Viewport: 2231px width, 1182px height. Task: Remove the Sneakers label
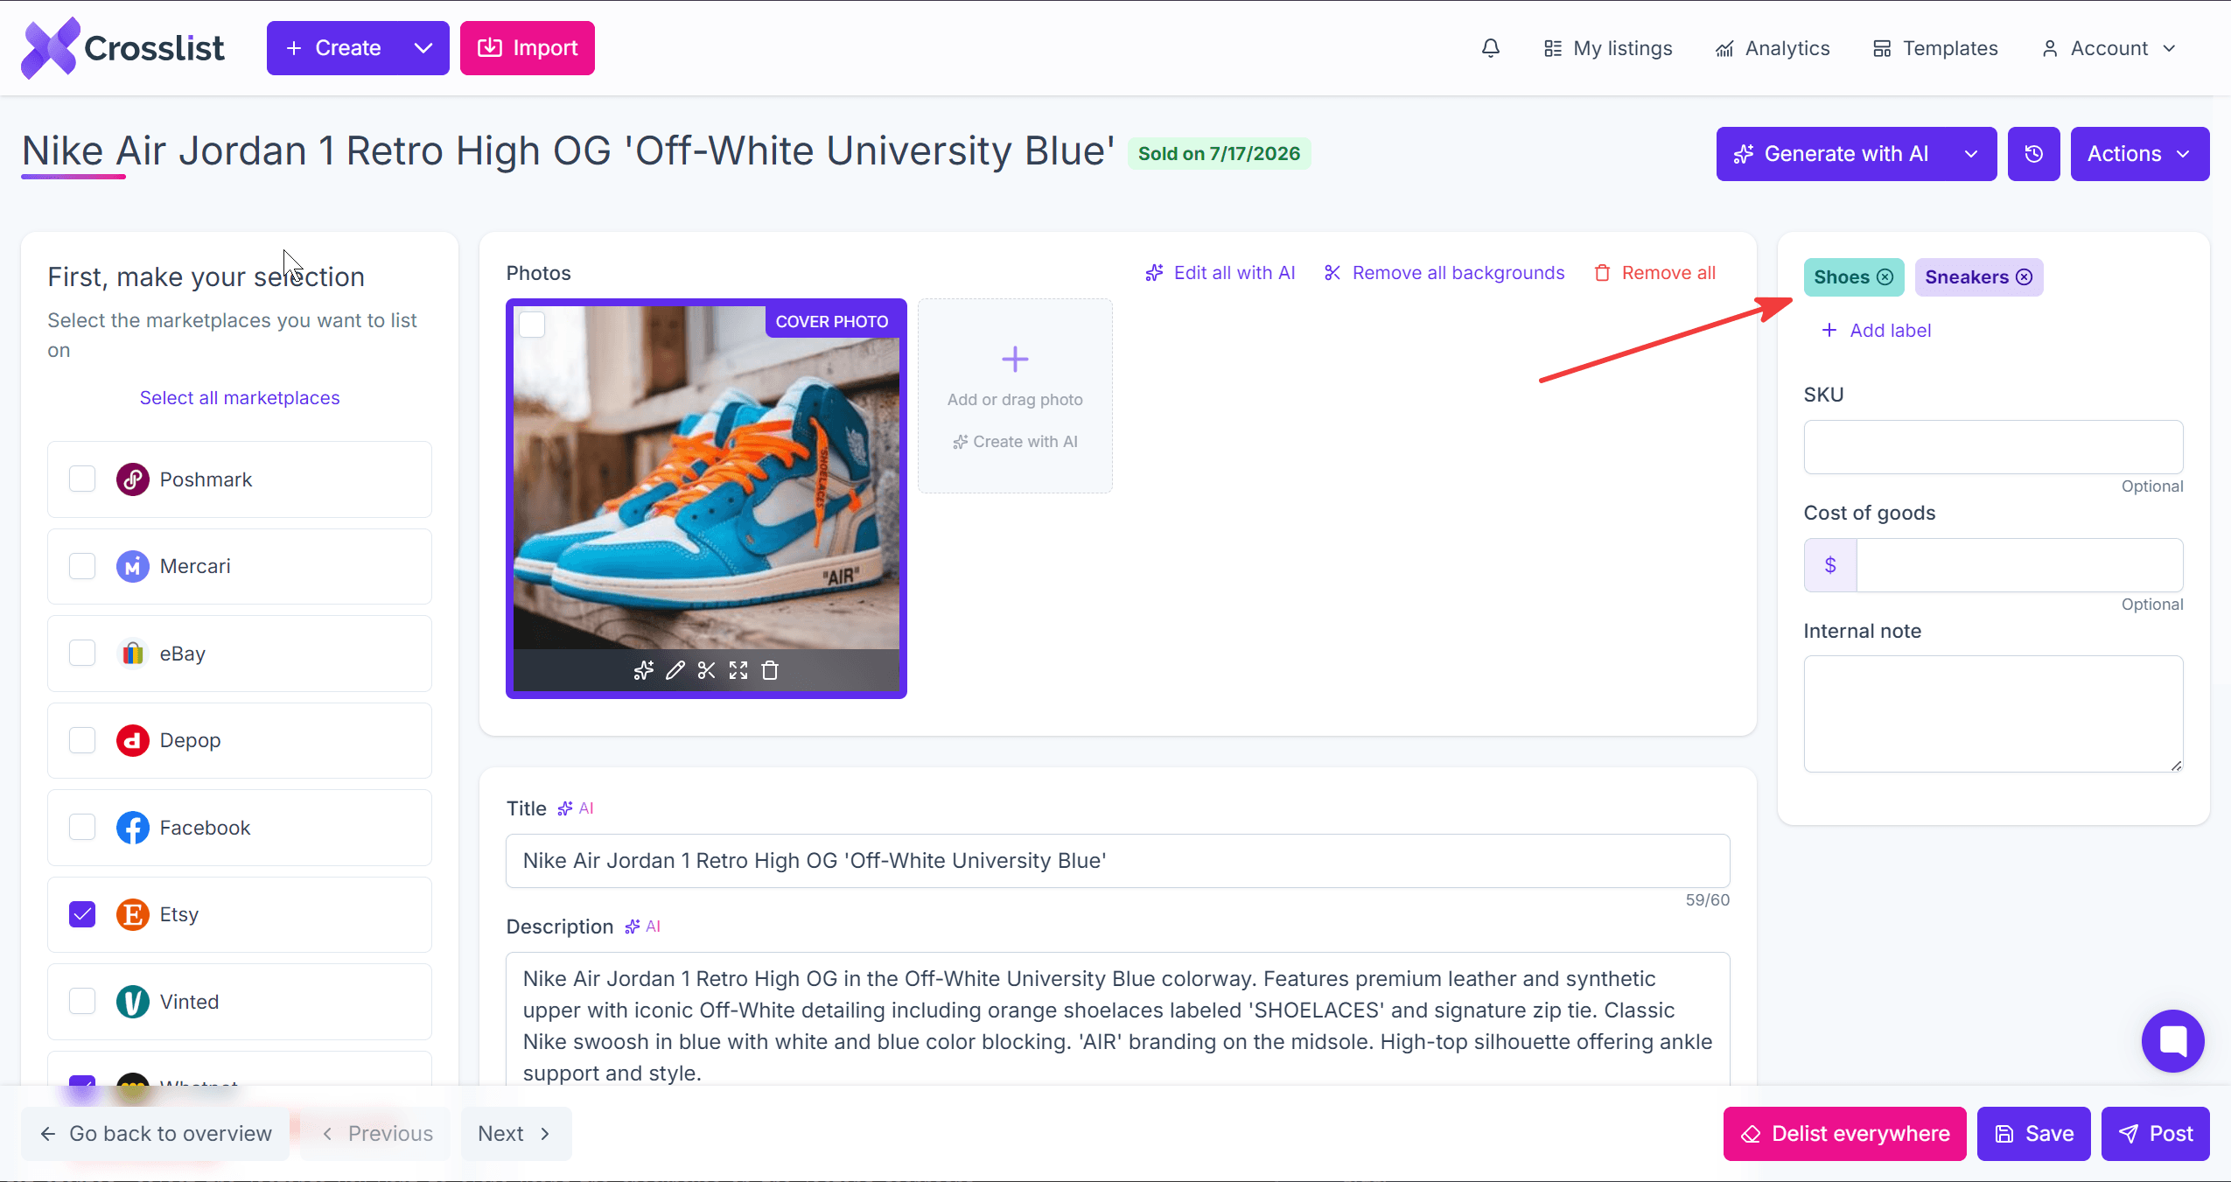(2025, 277)
